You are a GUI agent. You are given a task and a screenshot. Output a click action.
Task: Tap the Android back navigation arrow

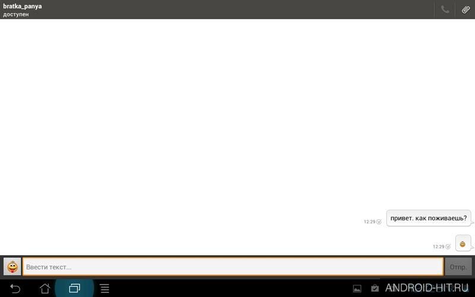pyautogui.click(x=15, y=288)
